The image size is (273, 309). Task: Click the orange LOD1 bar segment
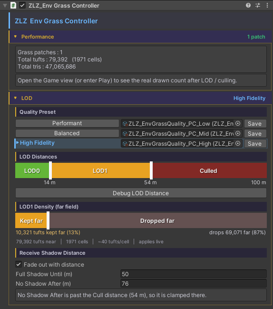pyautogui.click(x=101, y=170)
